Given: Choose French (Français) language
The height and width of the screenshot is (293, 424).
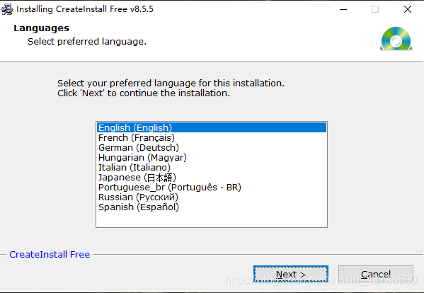Looking at the screenshot, I should (212, 137).
